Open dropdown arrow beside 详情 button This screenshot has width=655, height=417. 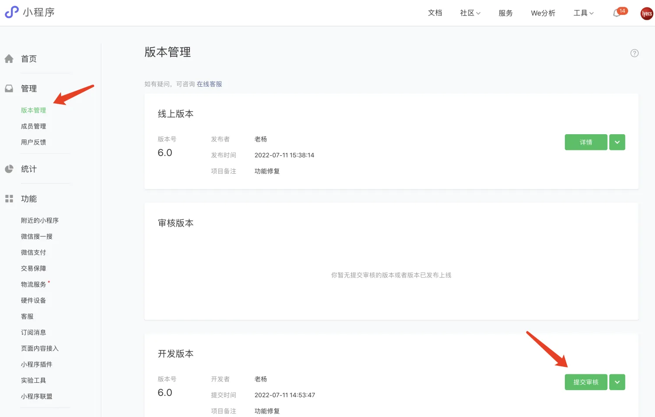pyautogui.click(x=617, y=143)
